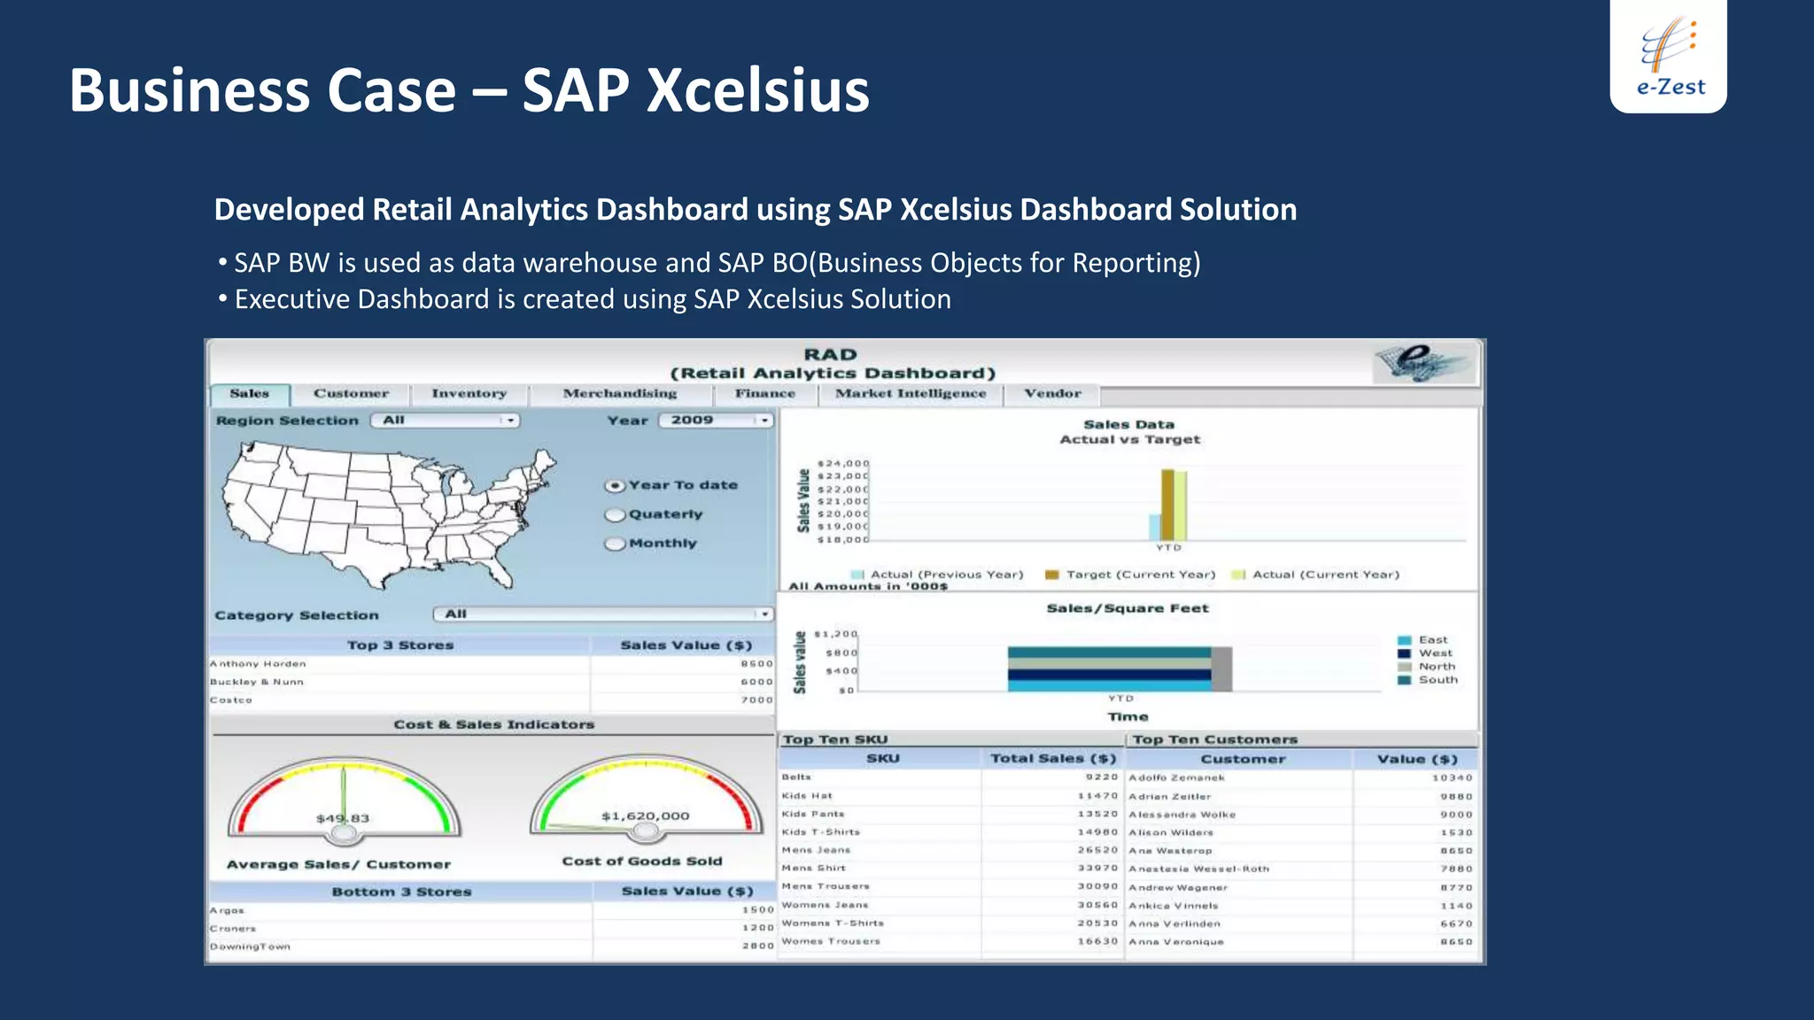
Task: Click the West legend color swatch
Action: point(1405,653)
